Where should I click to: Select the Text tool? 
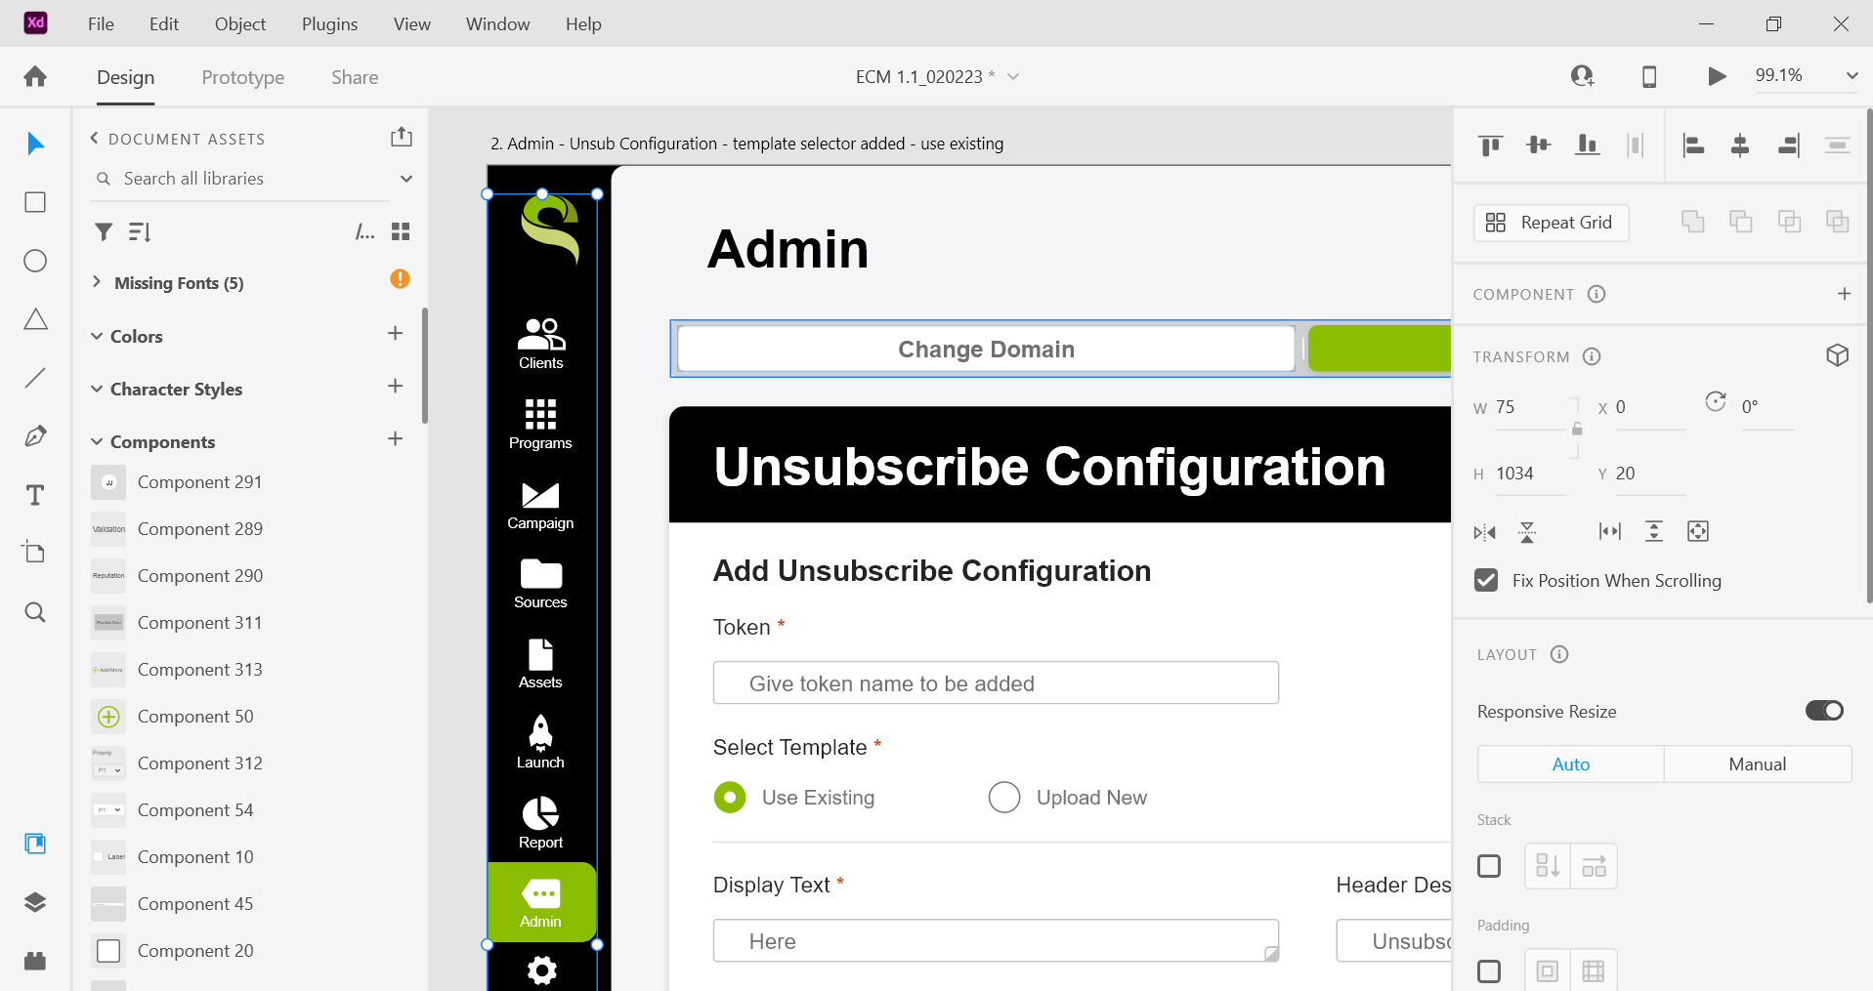point(35,495)
